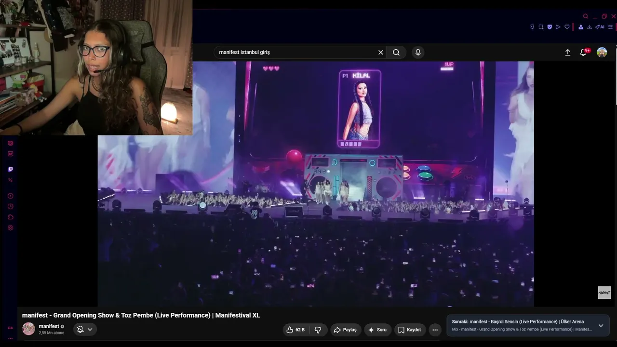The image size is (617, 347).
Task: Open the browser AI assistant button
Action: 600,27
